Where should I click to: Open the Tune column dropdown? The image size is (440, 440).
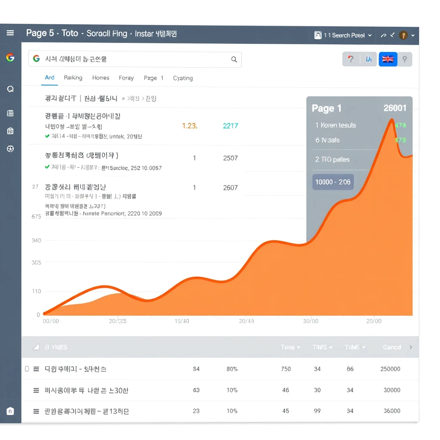(x=290, y=347)
